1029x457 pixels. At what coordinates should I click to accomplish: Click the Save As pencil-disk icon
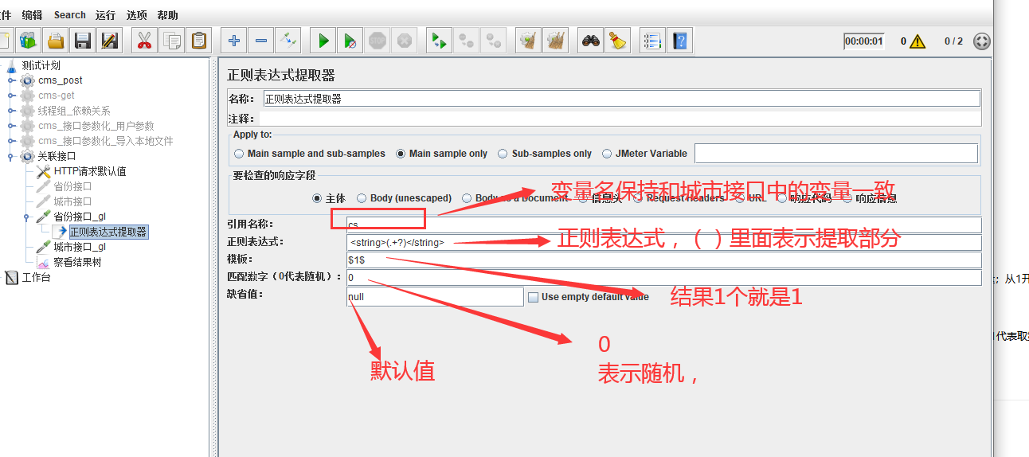(x=109, y=41)
